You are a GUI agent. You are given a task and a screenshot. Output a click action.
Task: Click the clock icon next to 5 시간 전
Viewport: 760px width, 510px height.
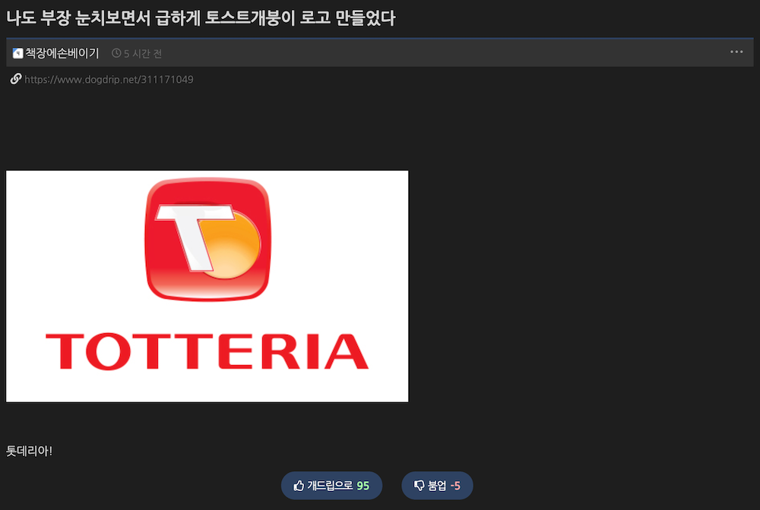tap(116, 53)
